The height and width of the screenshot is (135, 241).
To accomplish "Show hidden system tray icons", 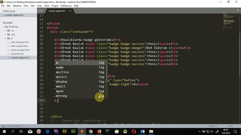I will coord(199,132).
